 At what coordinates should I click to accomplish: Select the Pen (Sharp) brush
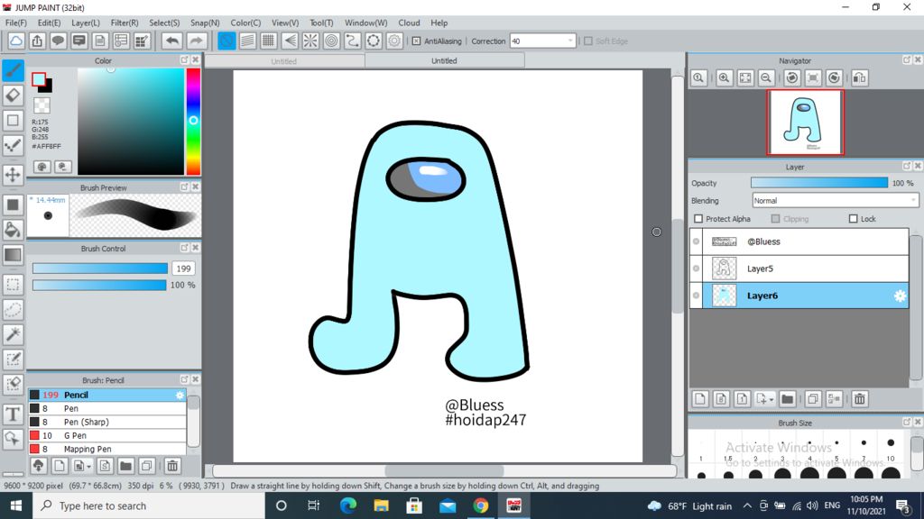[107, 422]
